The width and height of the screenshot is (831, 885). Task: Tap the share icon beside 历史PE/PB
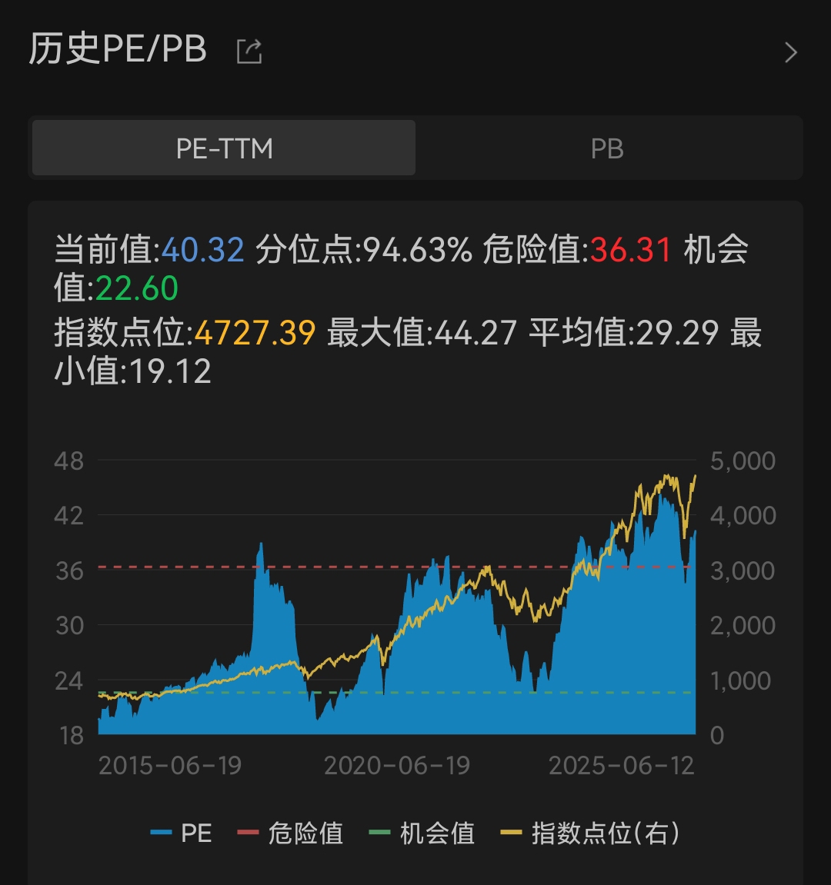pyautogui.click(x=249, y=52)
